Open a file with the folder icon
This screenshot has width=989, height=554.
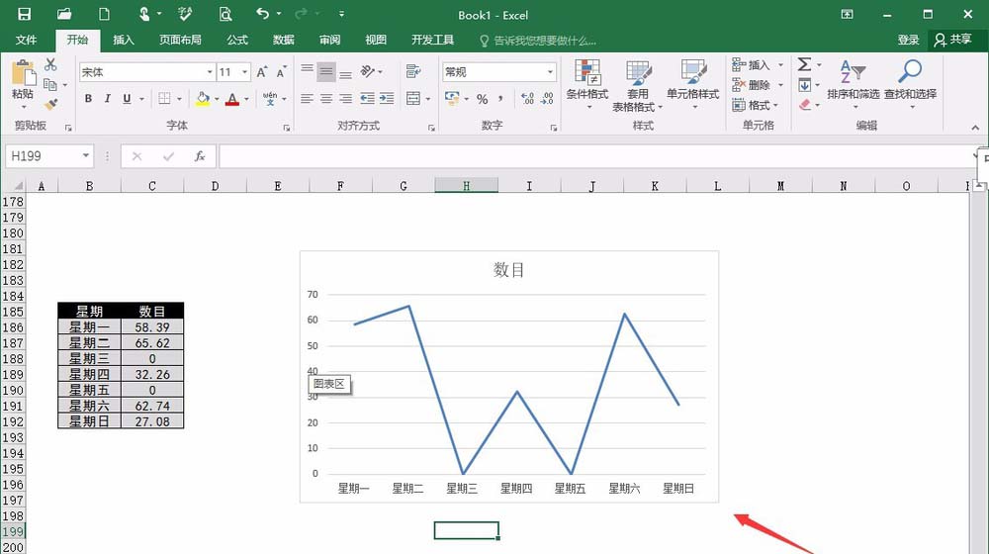point(63,14)
